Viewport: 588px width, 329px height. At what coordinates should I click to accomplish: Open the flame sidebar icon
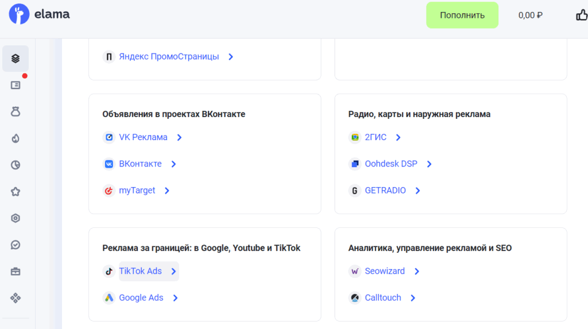coord(16,138)
